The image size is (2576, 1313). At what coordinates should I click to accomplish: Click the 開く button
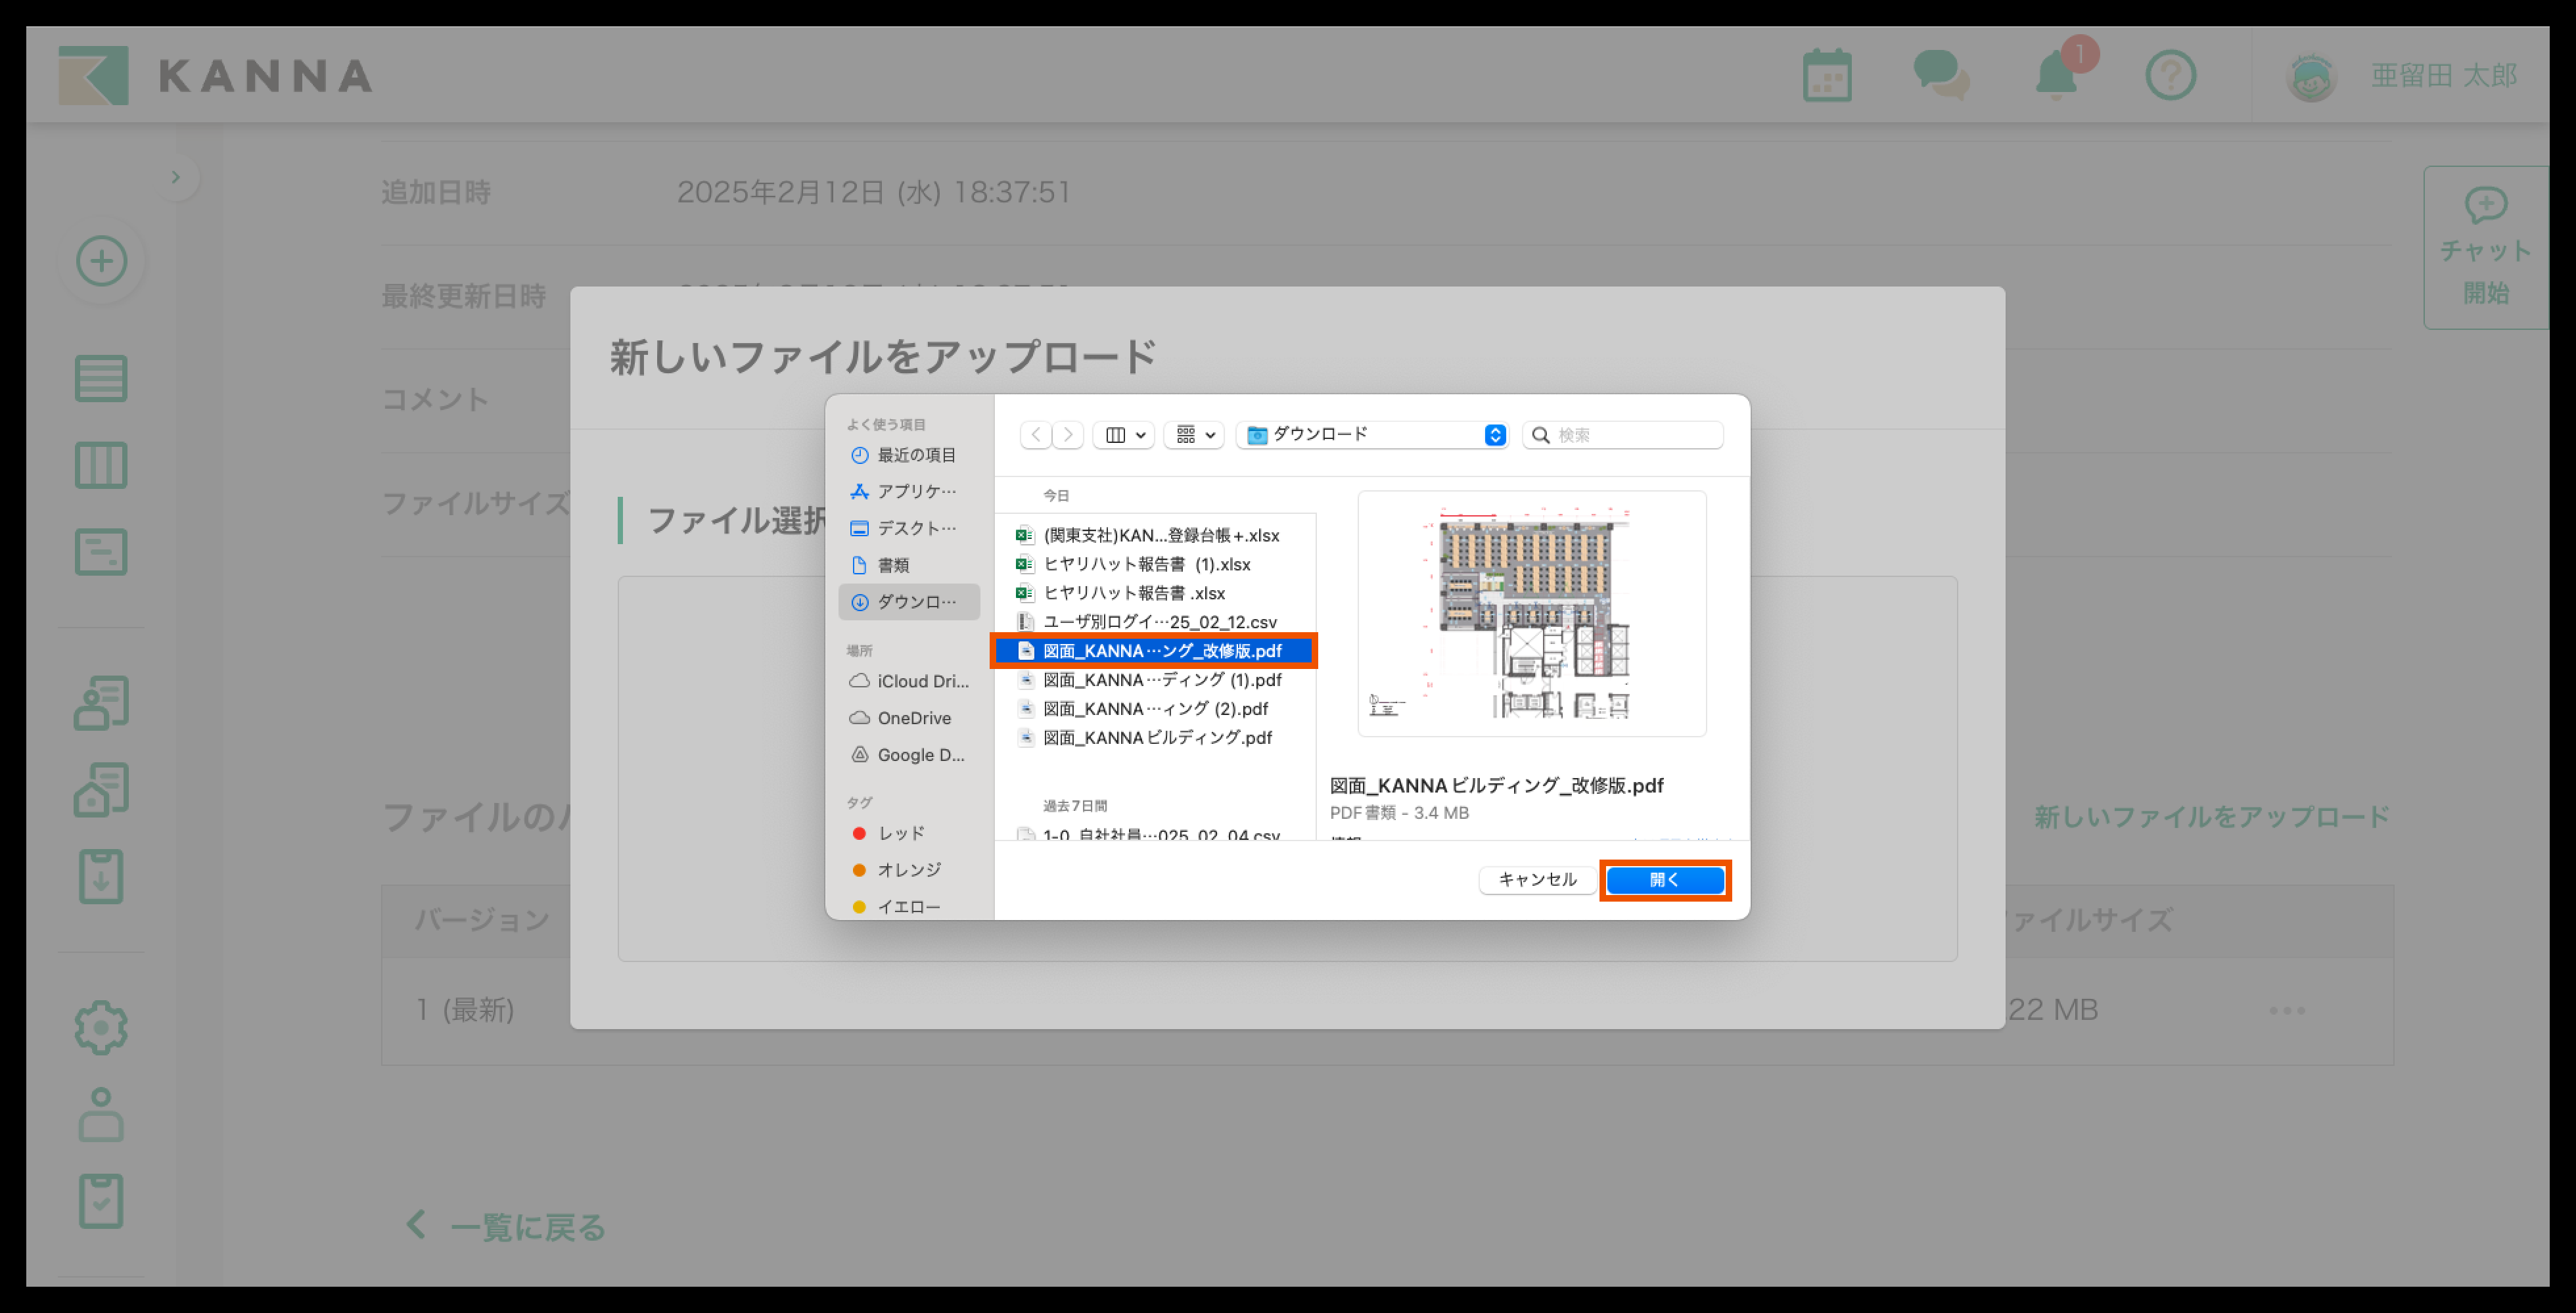(1665, 880)
